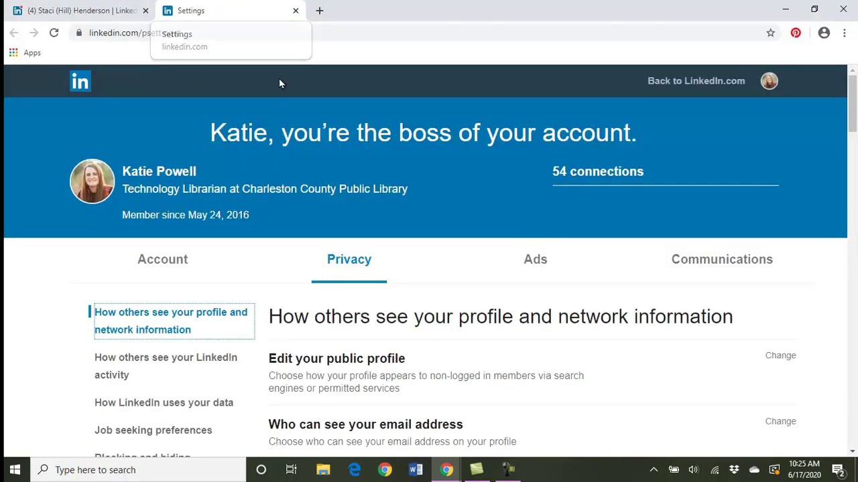Close the Settings tab

296,11
